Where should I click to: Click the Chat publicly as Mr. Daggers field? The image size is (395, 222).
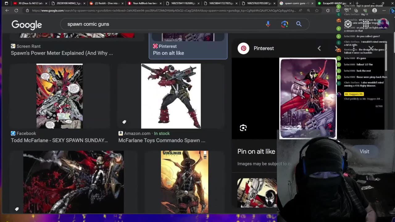(363, 99)
